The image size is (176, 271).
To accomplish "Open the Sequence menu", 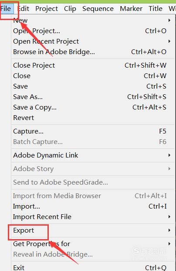I will click(98, 9).
